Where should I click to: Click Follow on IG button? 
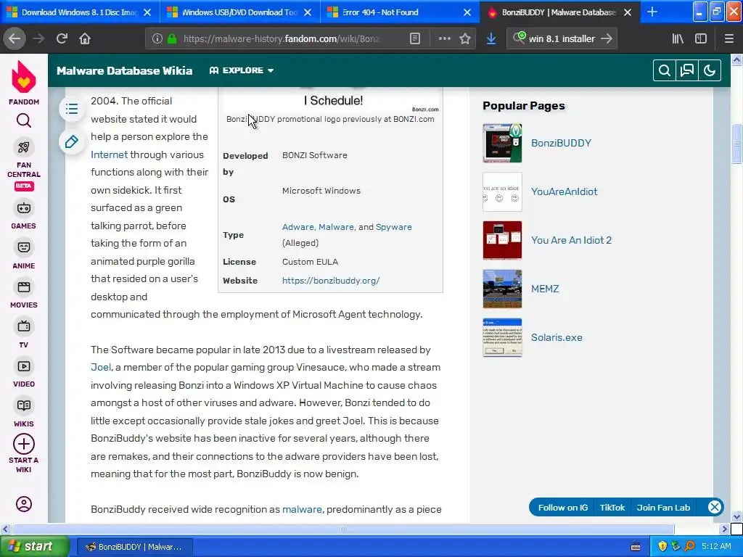[563, 507]
